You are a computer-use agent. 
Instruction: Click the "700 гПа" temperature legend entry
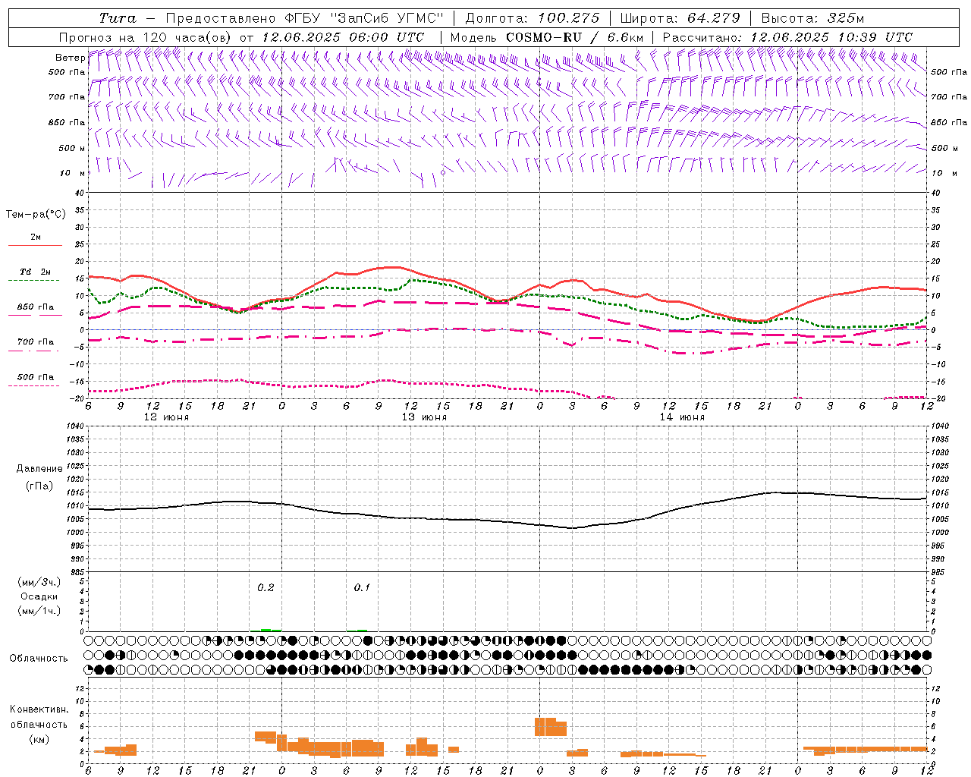36,342
